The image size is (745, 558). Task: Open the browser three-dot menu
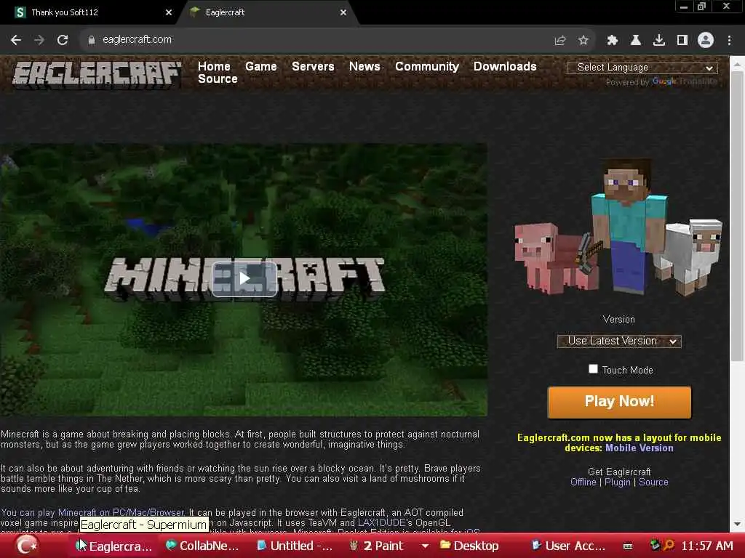click(x=729, y=41)
